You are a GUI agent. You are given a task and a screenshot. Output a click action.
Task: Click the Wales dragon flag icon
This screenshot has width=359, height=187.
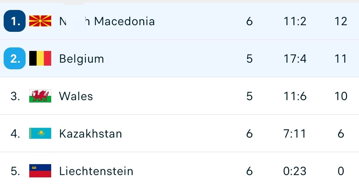point(40,96)
